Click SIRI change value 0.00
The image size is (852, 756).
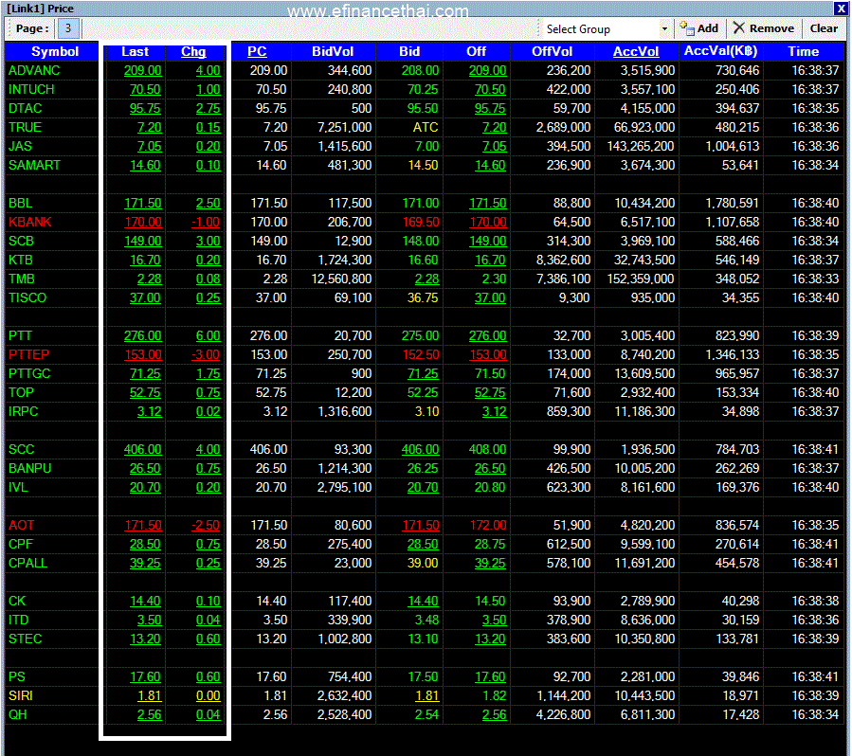(x=208, y=695)
